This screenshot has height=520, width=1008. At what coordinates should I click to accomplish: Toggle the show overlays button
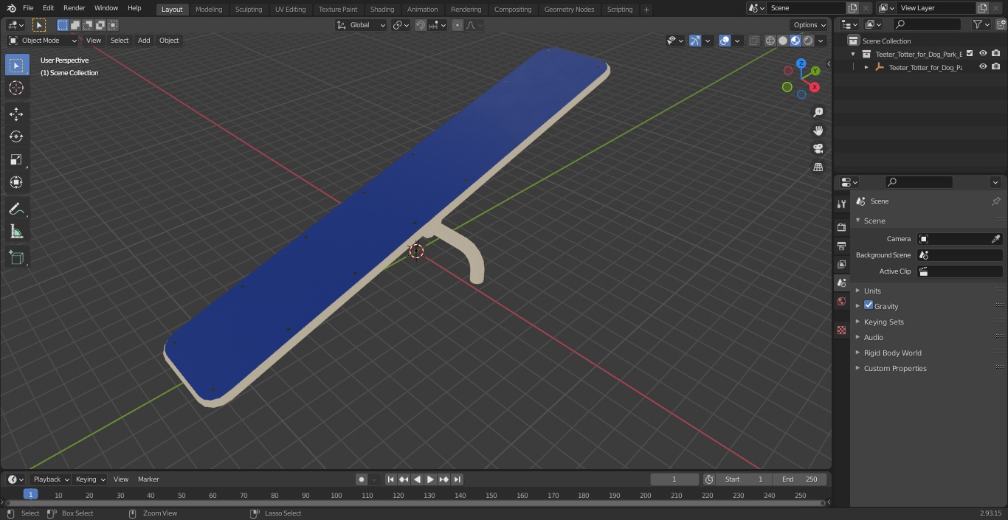pyautogui.click(x=725, y=41)
